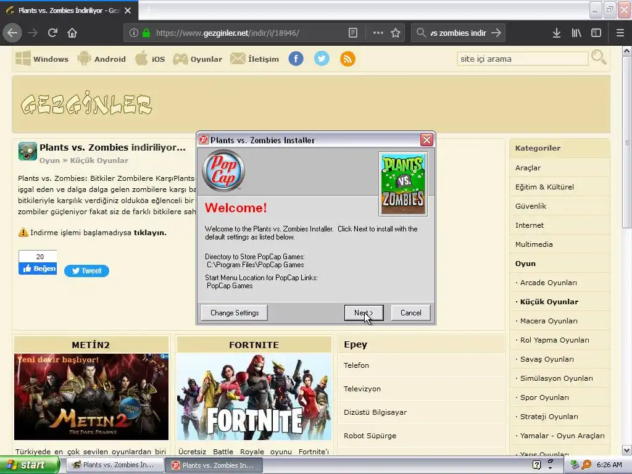Click the Plants vs. Zombies game cover image
Screen dimensions: 632x474
tap(403, 184)
